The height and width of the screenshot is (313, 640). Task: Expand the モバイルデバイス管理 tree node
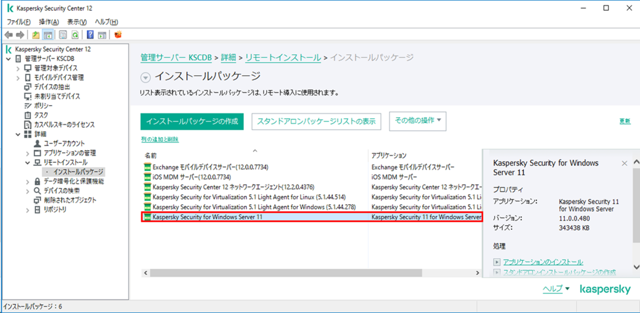(x=18, y=78)
